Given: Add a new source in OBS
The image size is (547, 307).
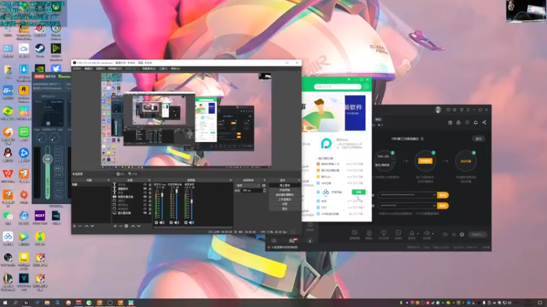Looking at the screenshot, I should click(115, 226).
